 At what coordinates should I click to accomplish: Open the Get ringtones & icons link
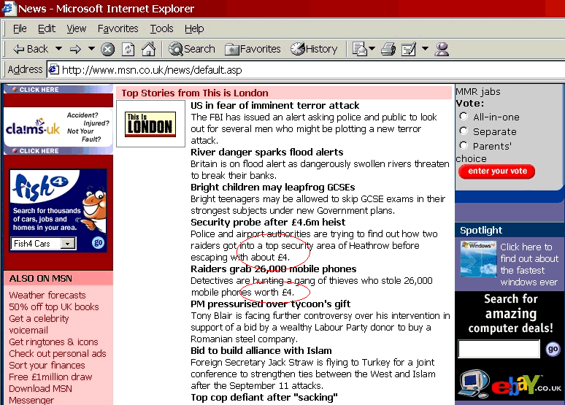pos(53,342)
